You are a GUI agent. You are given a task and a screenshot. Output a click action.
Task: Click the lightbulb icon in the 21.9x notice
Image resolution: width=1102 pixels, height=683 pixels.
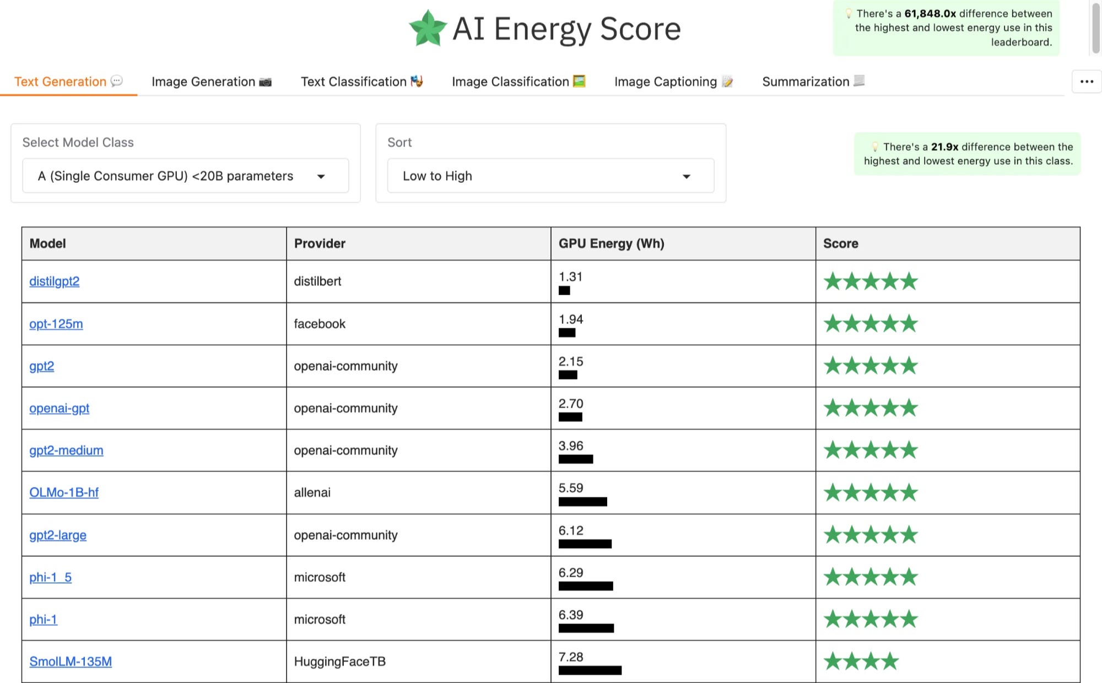[875, 147]
